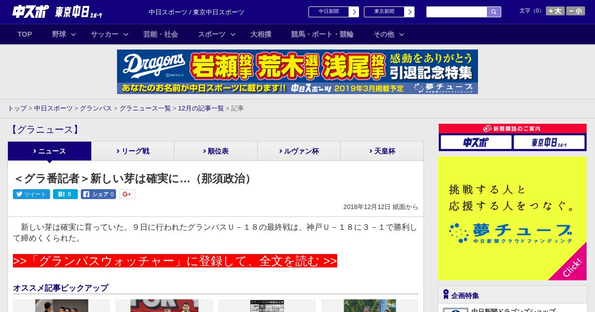595x312 pixels.
Task: Click the search magnifier button
Action: pyautogui.click(x=494, y=12)
